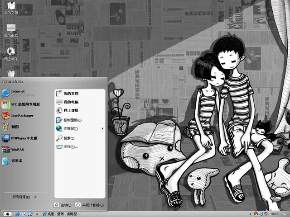
Task: Open WinRAR from the start menu
Action: [x=13, y=150]
